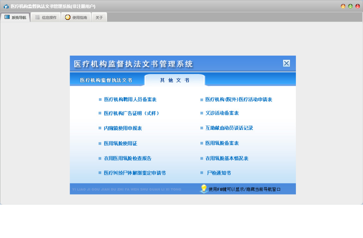363x238 pixels.
Task: Click the grid icon on 信息操作 tab
Action: (37, 18)
